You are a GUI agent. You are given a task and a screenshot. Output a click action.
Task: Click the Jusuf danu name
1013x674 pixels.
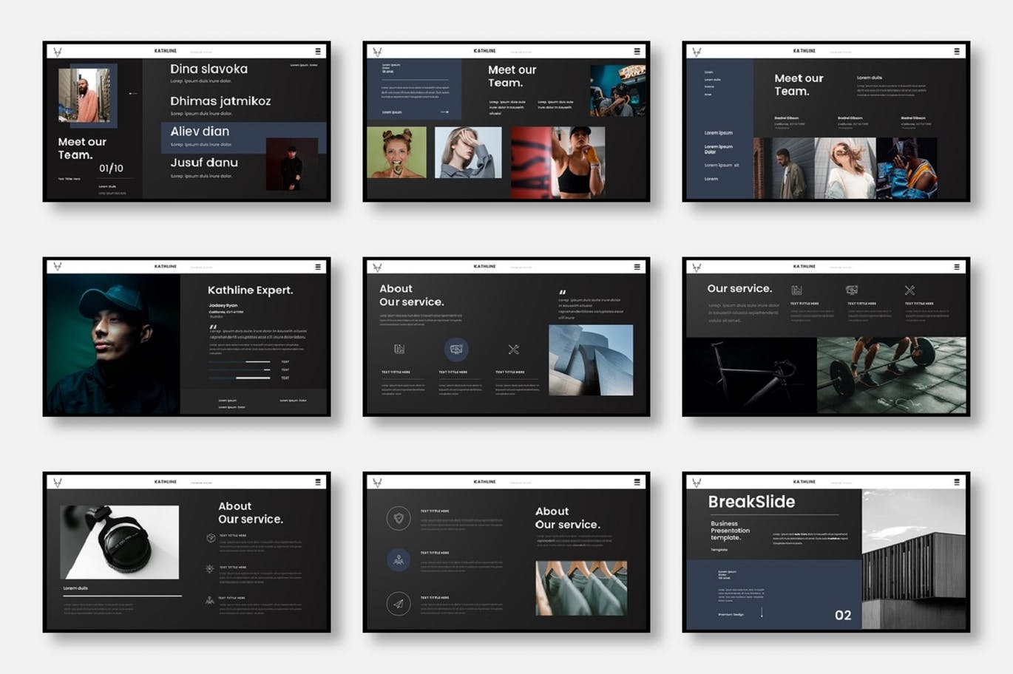click(x=204, y=163)
